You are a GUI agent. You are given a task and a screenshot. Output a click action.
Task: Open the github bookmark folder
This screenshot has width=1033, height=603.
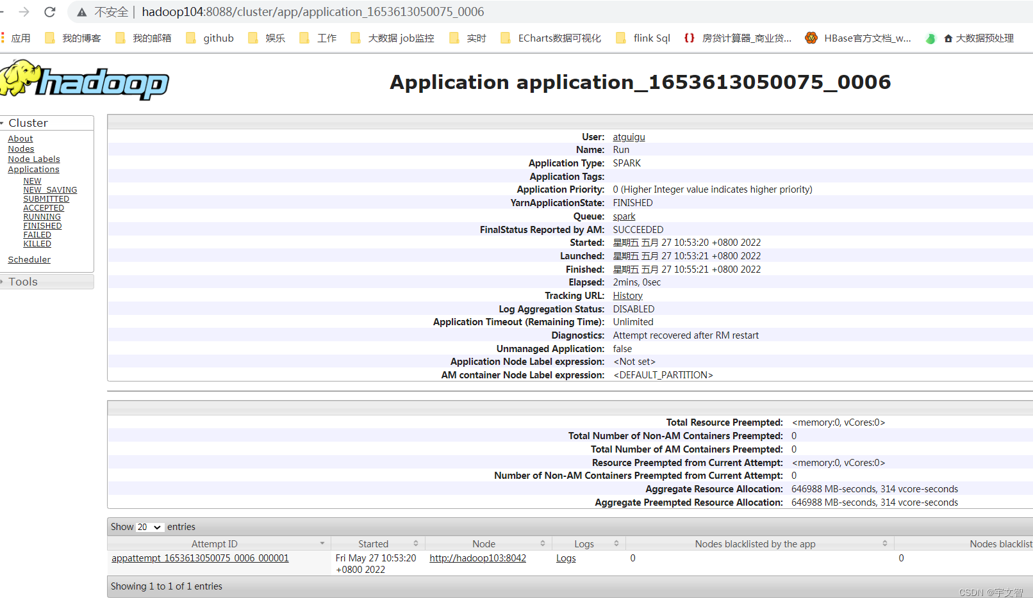coord(210,38)
